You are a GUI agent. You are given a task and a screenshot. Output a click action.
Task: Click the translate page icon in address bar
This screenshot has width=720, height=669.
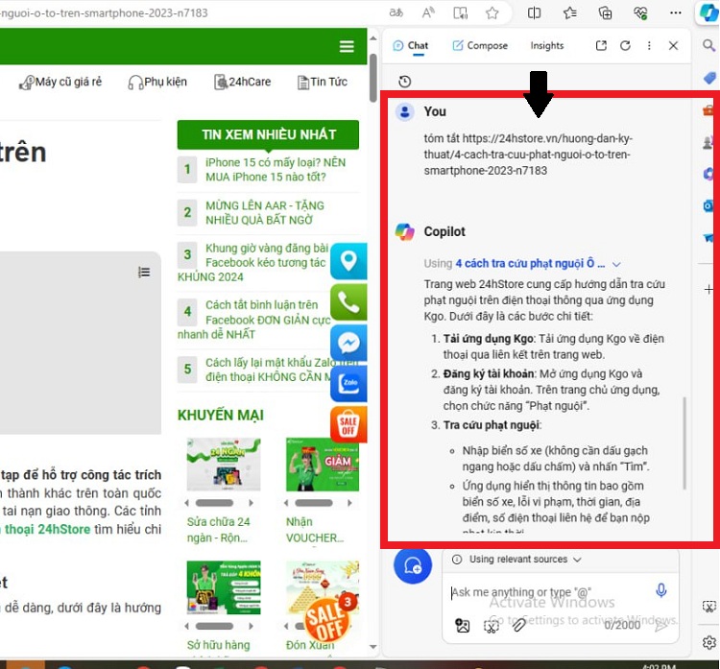pos(396,12)
